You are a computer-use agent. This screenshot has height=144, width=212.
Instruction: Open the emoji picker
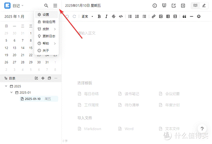[x=199, y=16]
